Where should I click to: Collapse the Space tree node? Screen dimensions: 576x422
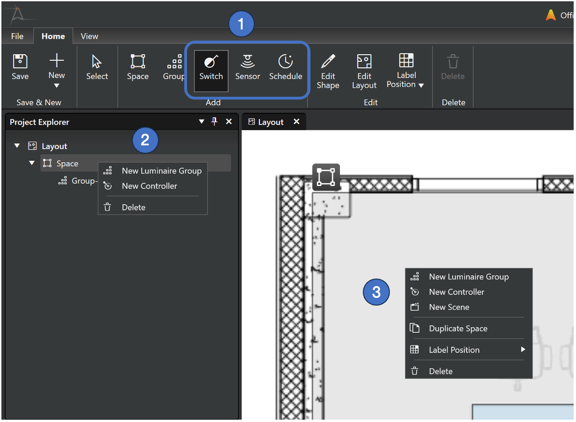click(32, 163)
